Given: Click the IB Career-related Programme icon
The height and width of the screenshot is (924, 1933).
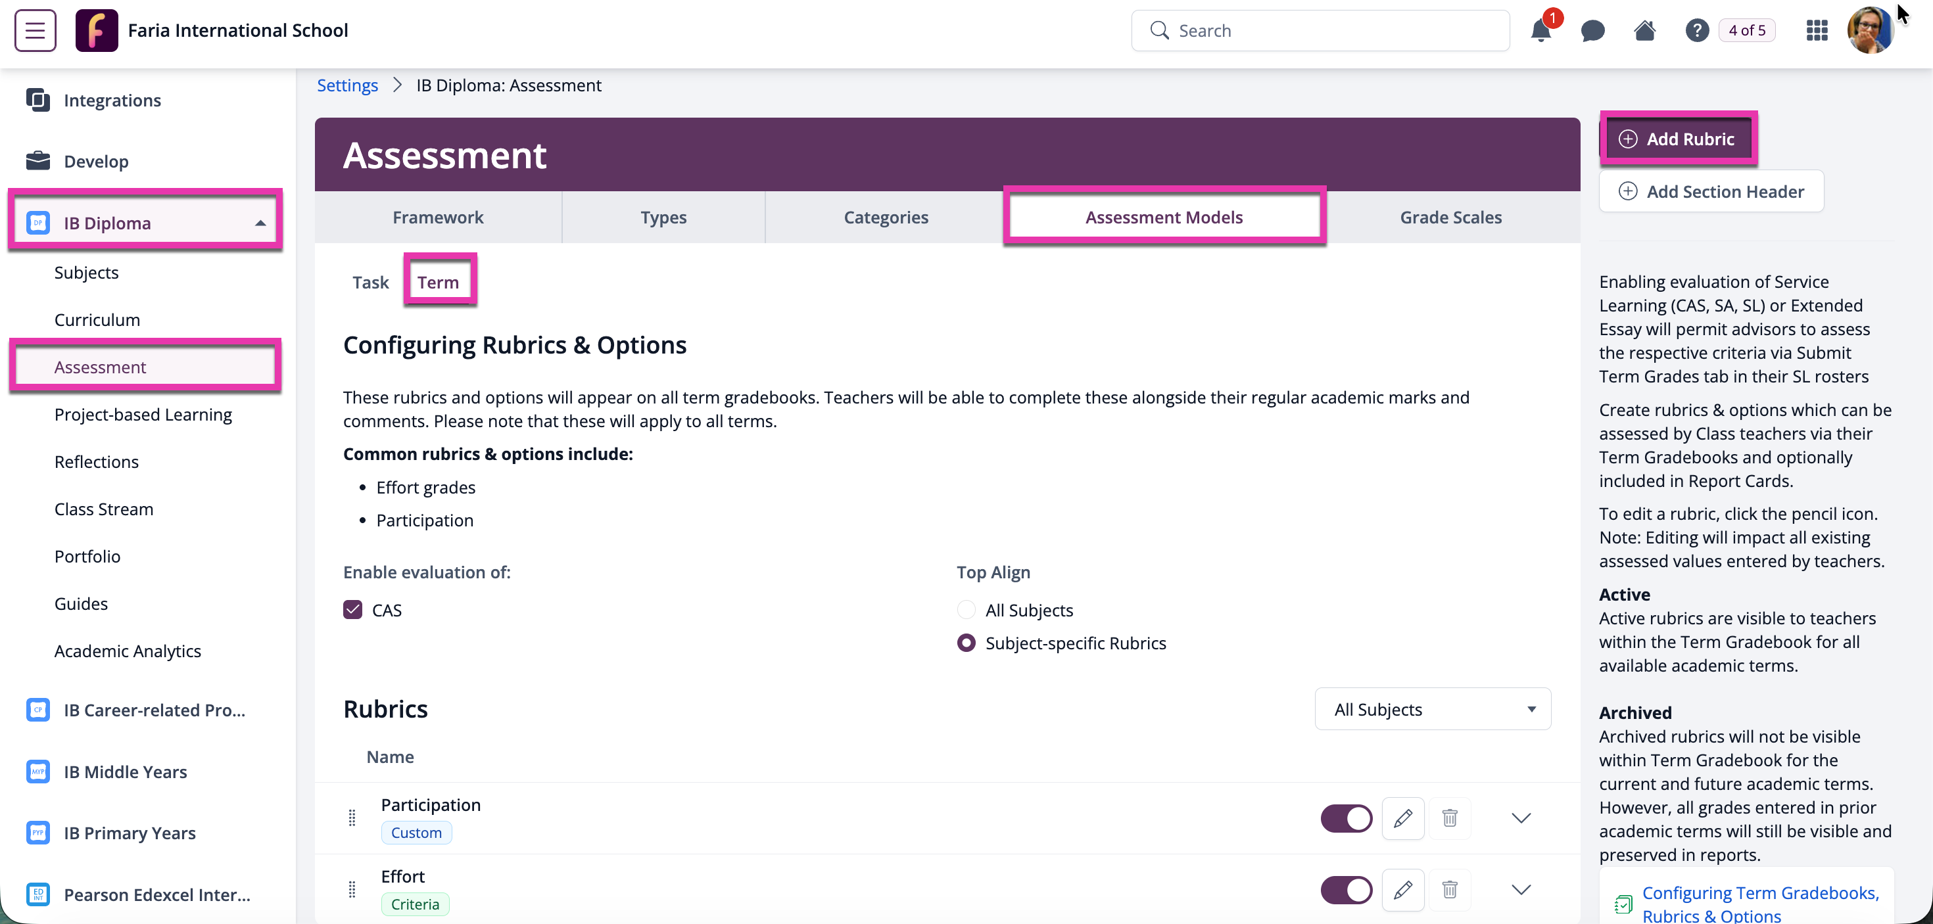Looking at the screenshot, I should [37, 710].
